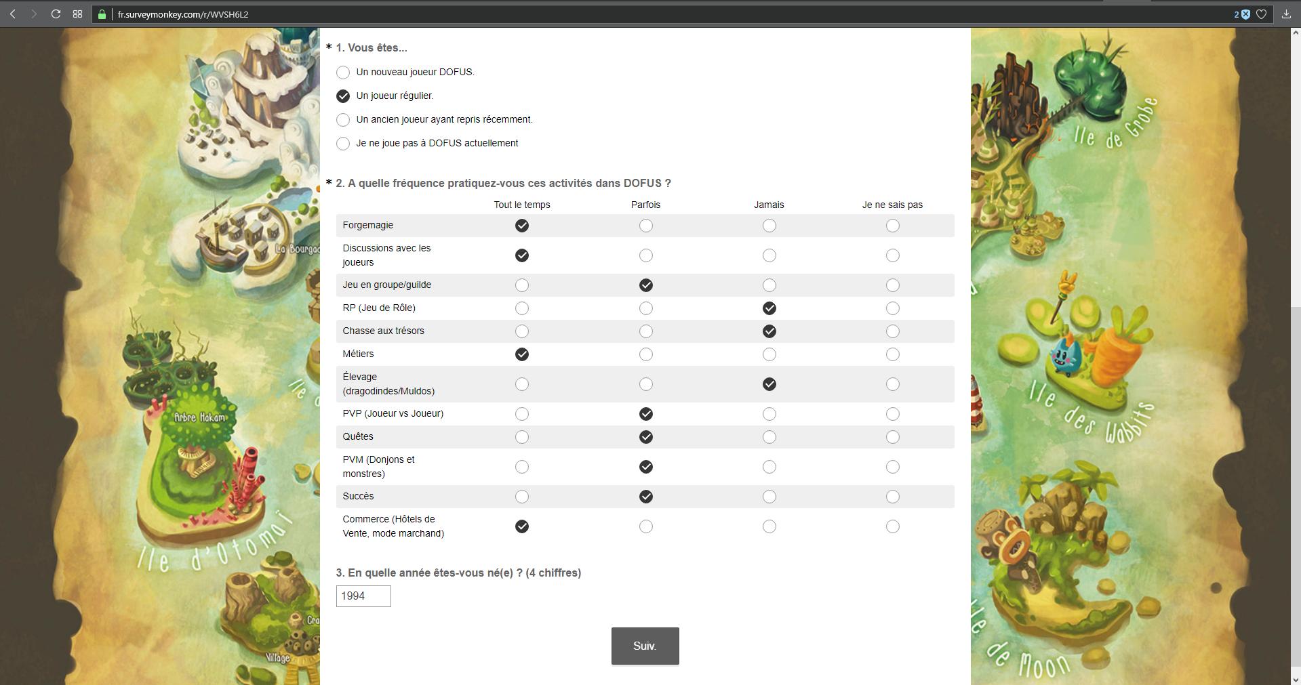1301x685 pixels.
Task: Choose Jamais for Quêtes row
Action: (x=769, y=437)
